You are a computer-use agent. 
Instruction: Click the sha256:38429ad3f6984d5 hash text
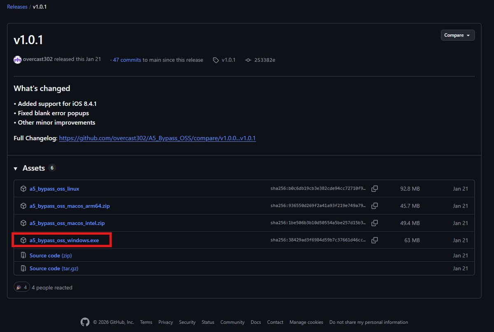click(318, 240)
